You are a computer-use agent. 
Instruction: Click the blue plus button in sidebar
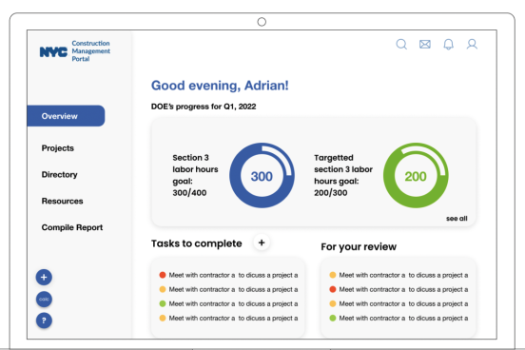click(44, 278)
